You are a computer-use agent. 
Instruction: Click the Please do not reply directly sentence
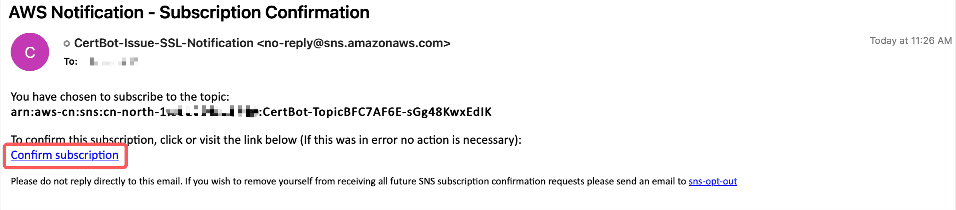click(96, 181)
